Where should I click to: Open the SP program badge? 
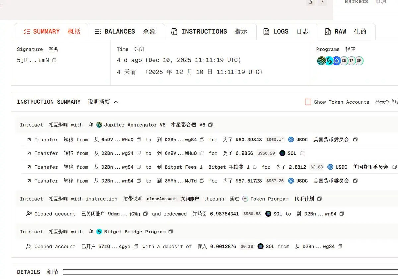click(359, 61)
